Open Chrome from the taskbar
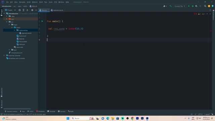Image resolution: width=215 pixels, height=121 pixels. click(x=132, y=118)
